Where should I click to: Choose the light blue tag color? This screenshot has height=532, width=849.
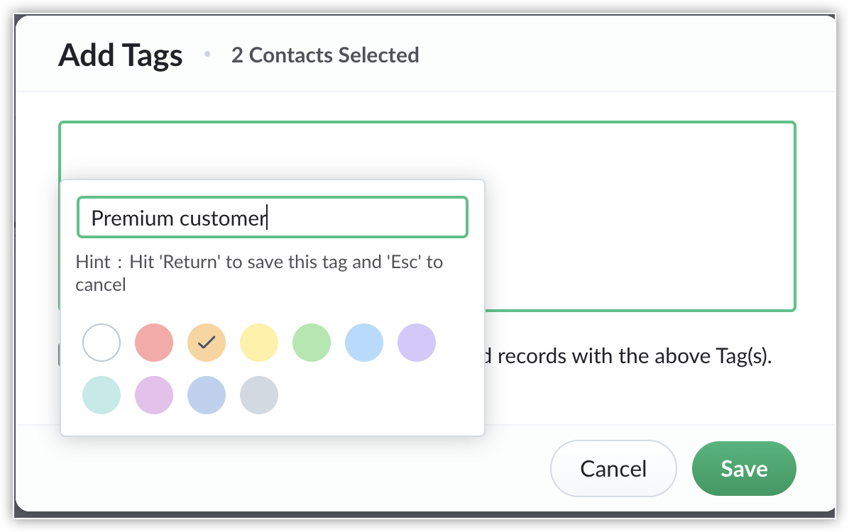[x=364, y=343]
